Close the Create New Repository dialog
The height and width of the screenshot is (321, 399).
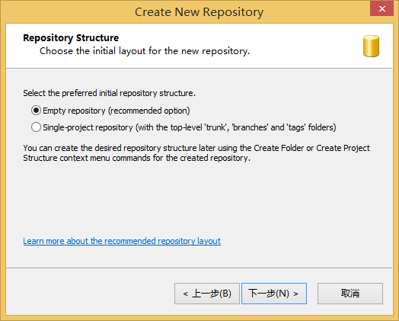[x=381, y=9]
